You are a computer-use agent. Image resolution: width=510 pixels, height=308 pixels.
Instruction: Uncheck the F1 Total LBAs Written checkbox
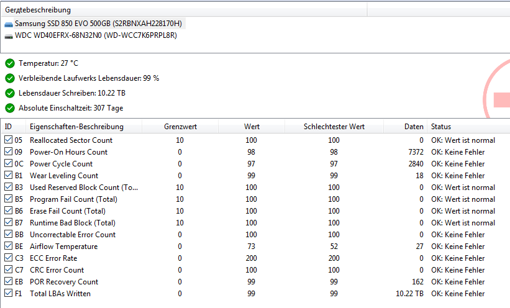tap(9, 292)
